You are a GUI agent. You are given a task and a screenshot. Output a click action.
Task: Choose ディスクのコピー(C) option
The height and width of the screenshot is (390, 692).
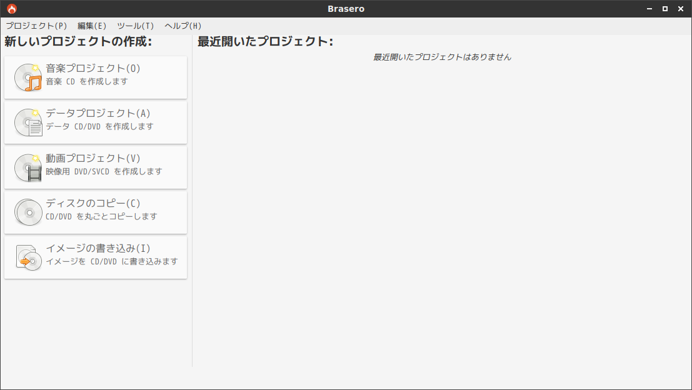pos(96,212)
